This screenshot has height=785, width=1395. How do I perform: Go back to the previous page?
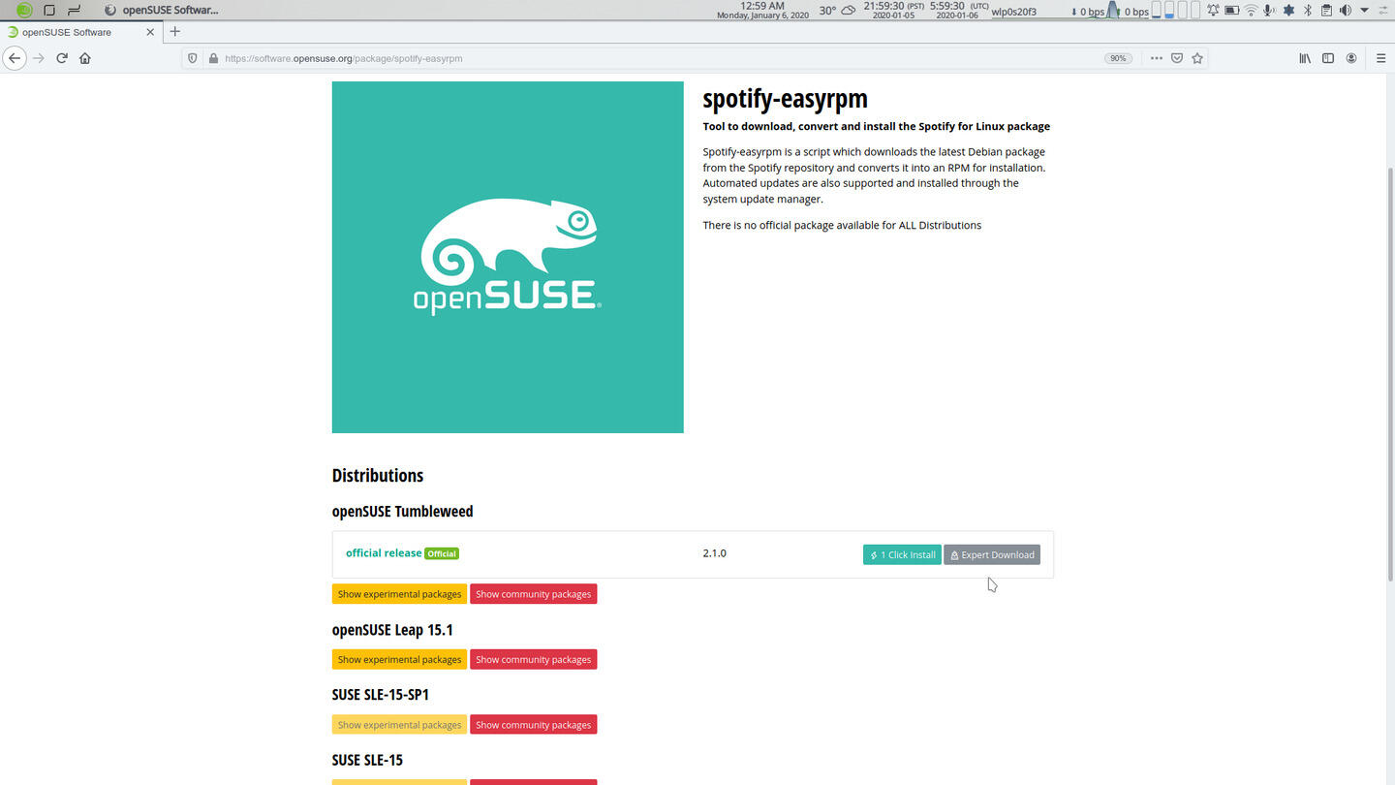14,58
